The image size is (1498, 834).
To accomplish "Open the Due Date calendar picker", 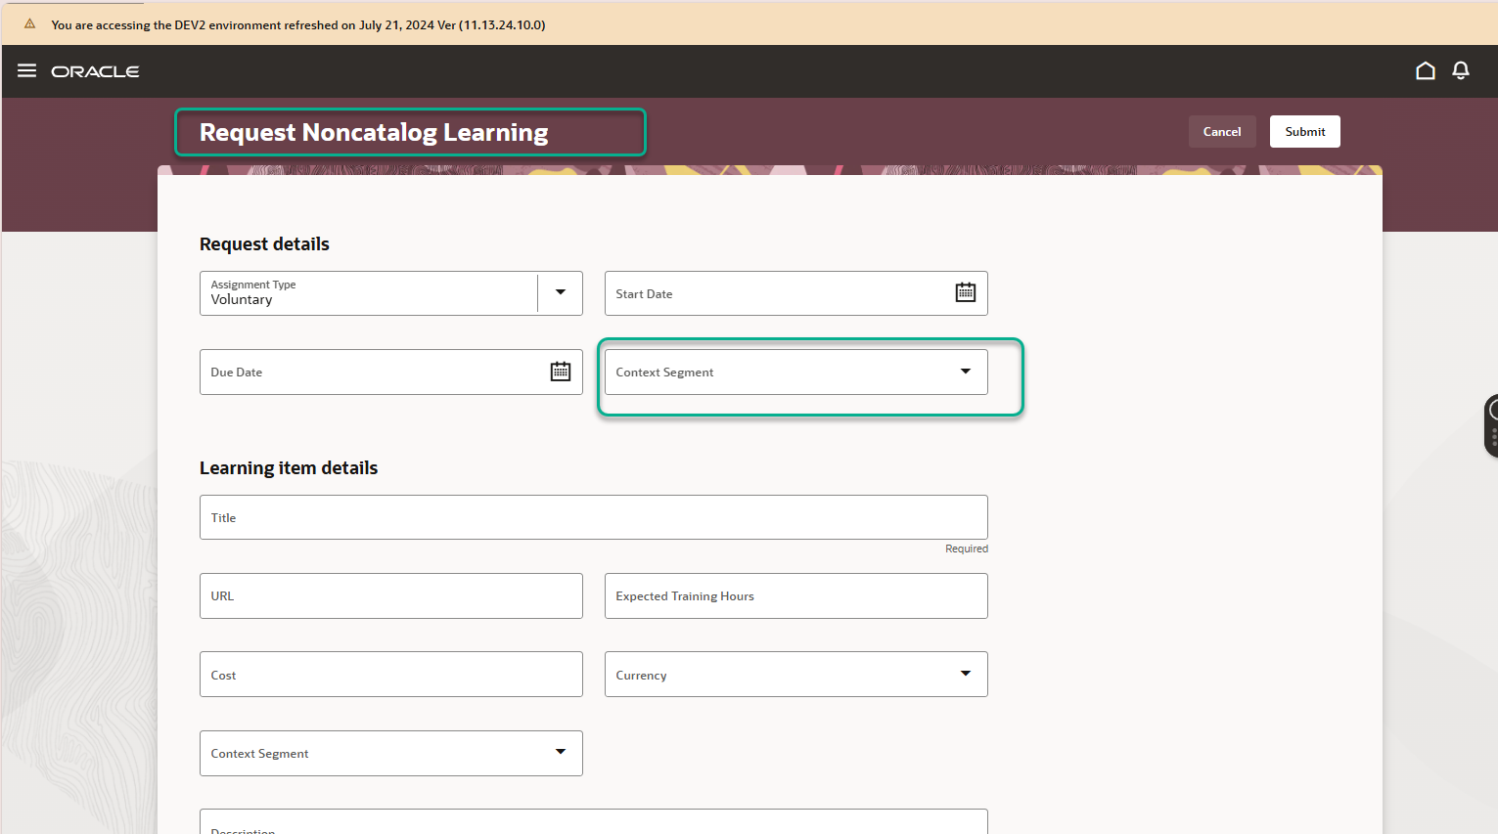I will click(561, 372).
